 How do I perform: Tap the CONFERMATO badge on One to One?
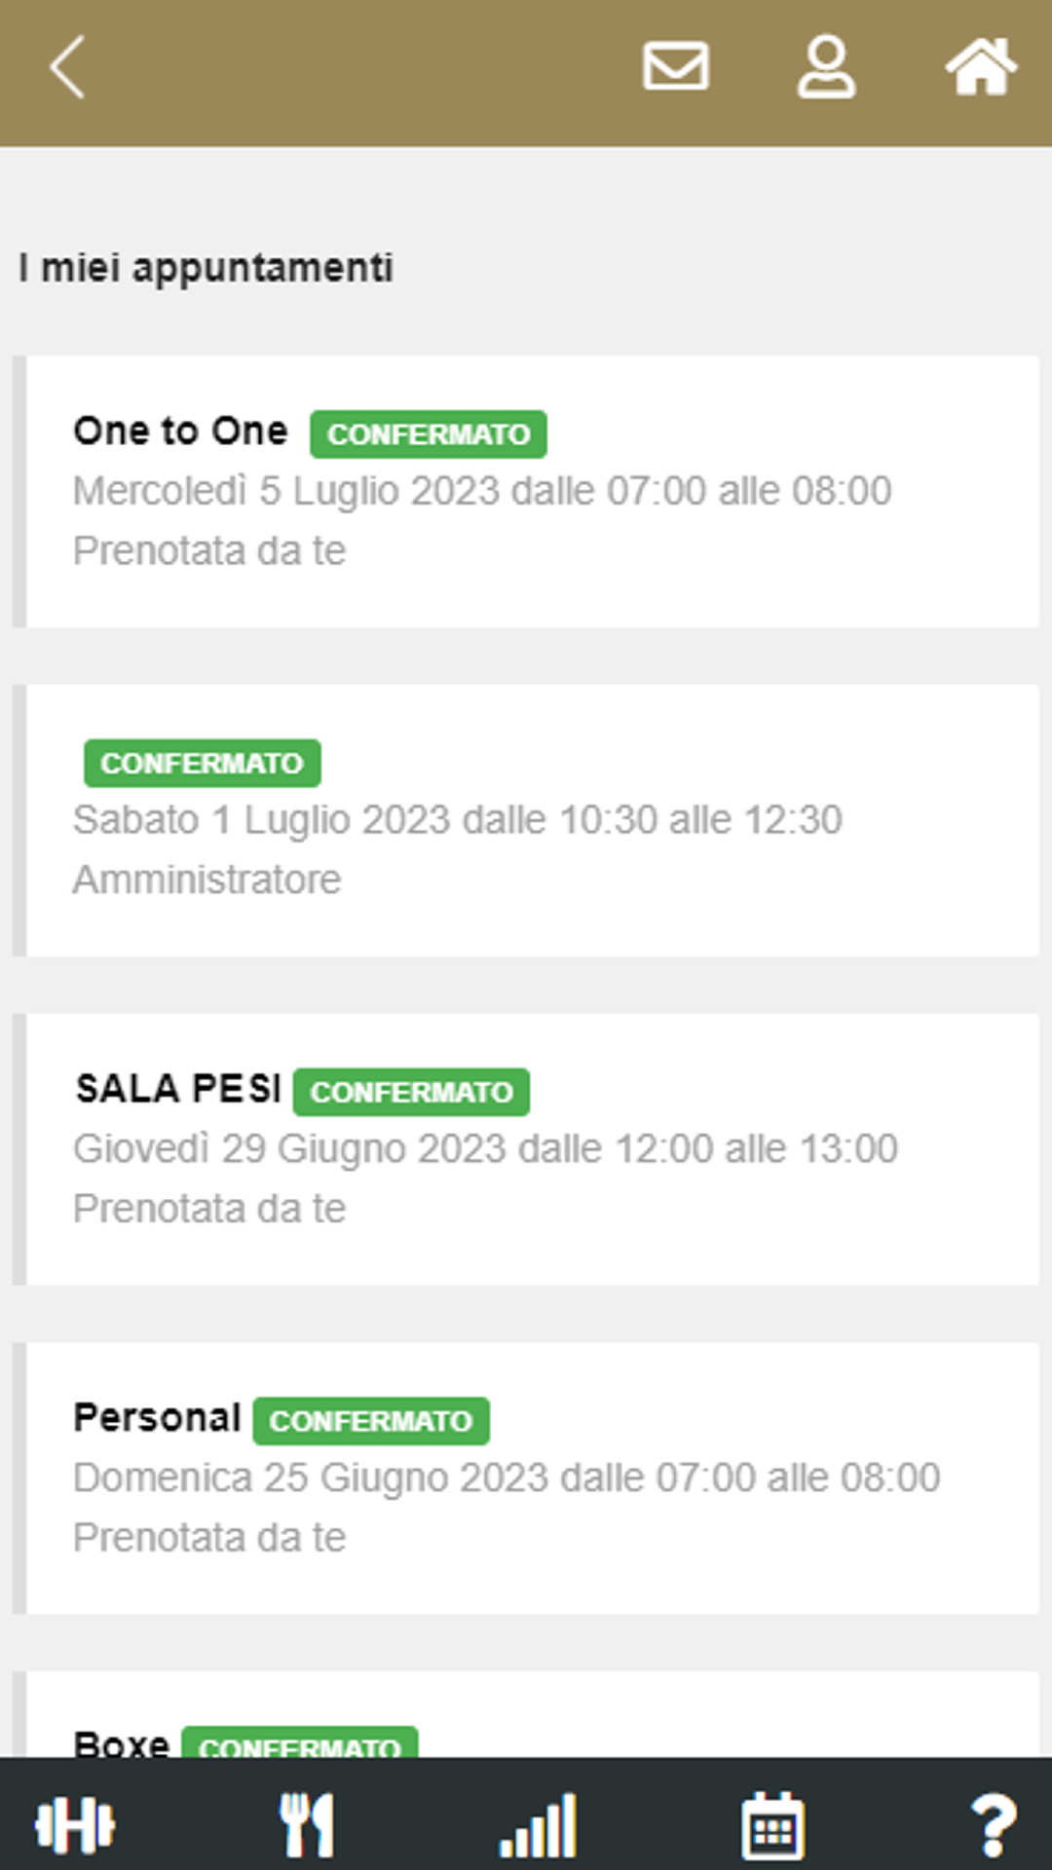[x=429, y=434]
